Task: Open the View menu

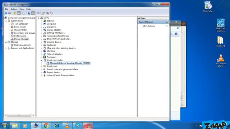Action: coord(22,9)
